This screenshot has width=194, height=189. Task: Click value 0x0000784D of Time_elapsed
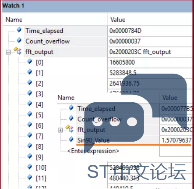tap(125, 31)
